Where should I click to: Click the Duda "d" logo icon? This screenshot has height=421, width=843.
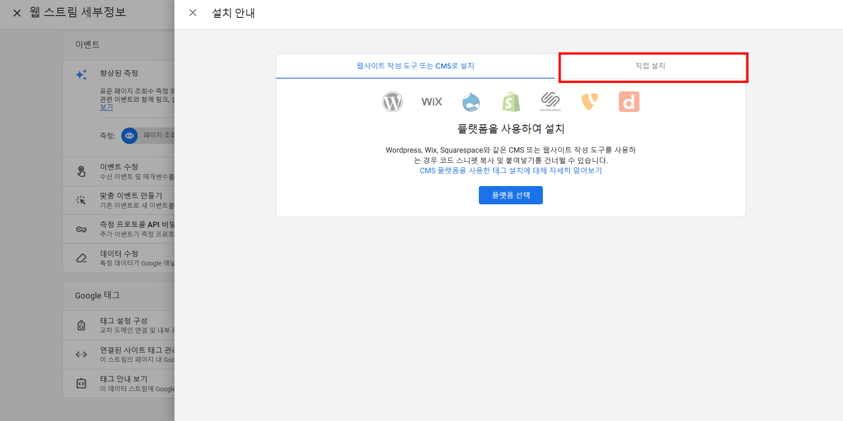tap(629, 101)
